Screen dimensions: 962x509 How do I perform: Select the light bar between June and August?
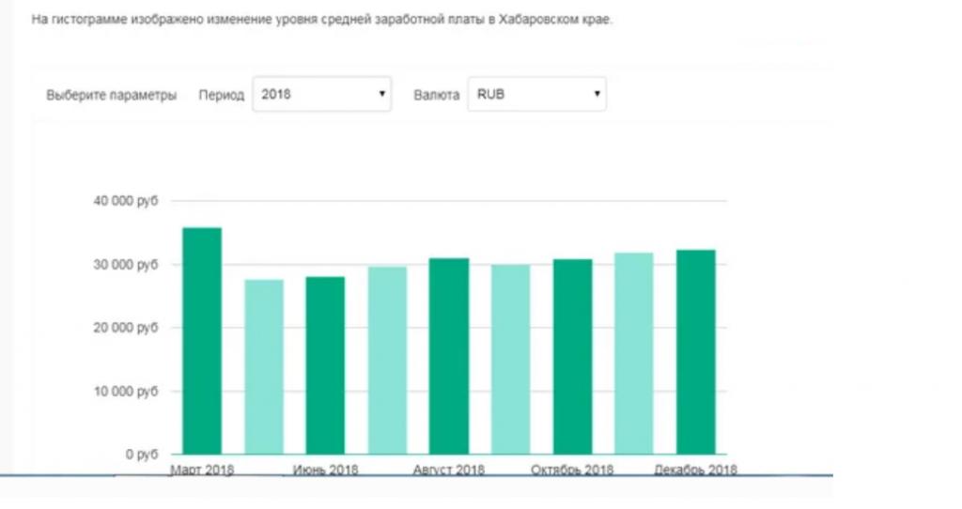(387, 361)
